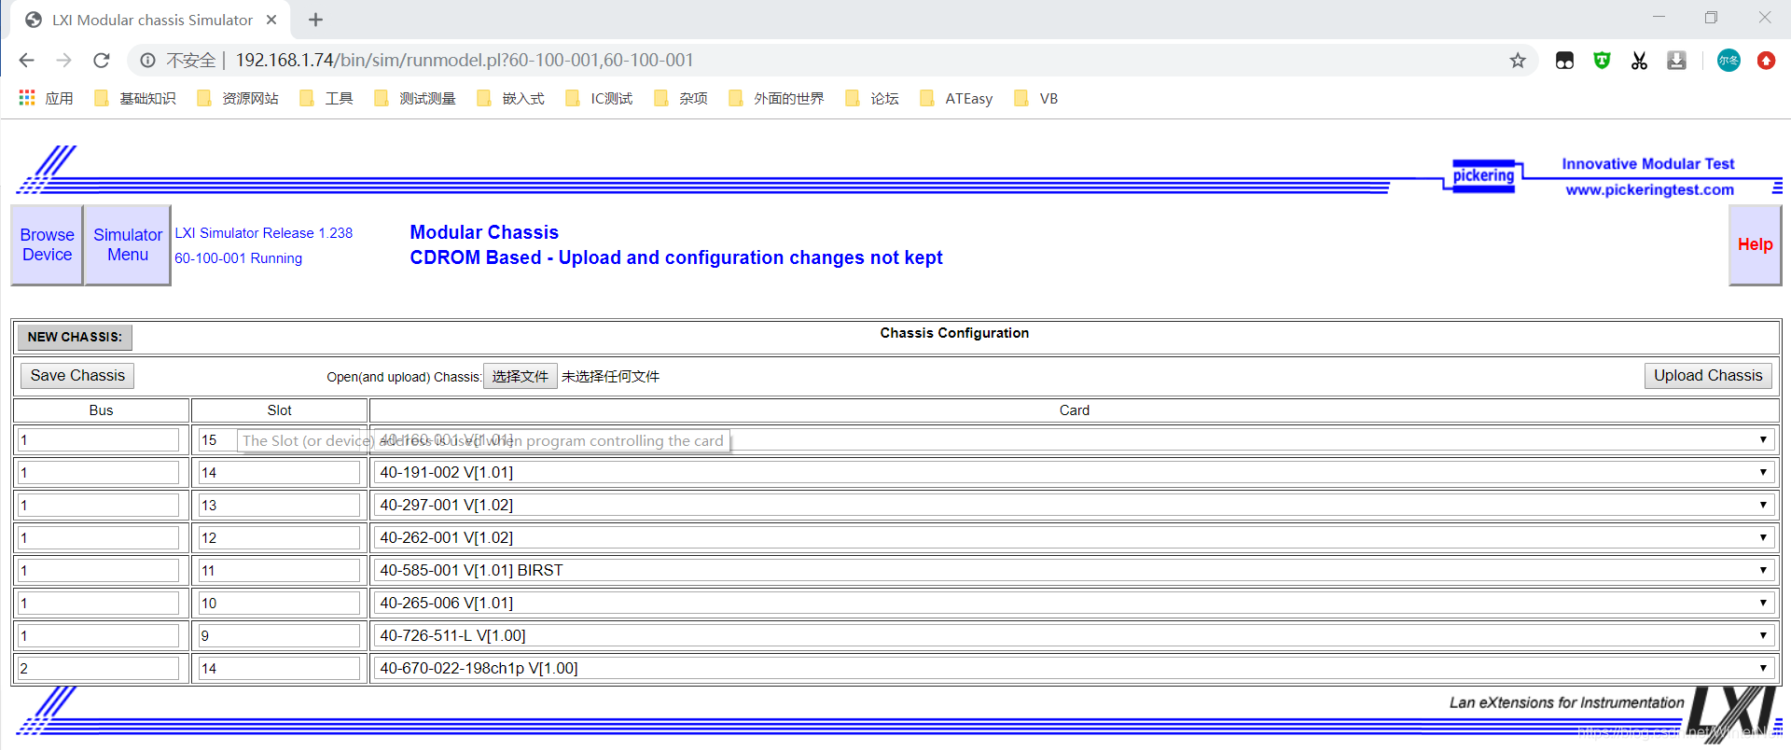Open the black mask extension icon
This screenshot has height=750, width=1791.
point(1564,61)
